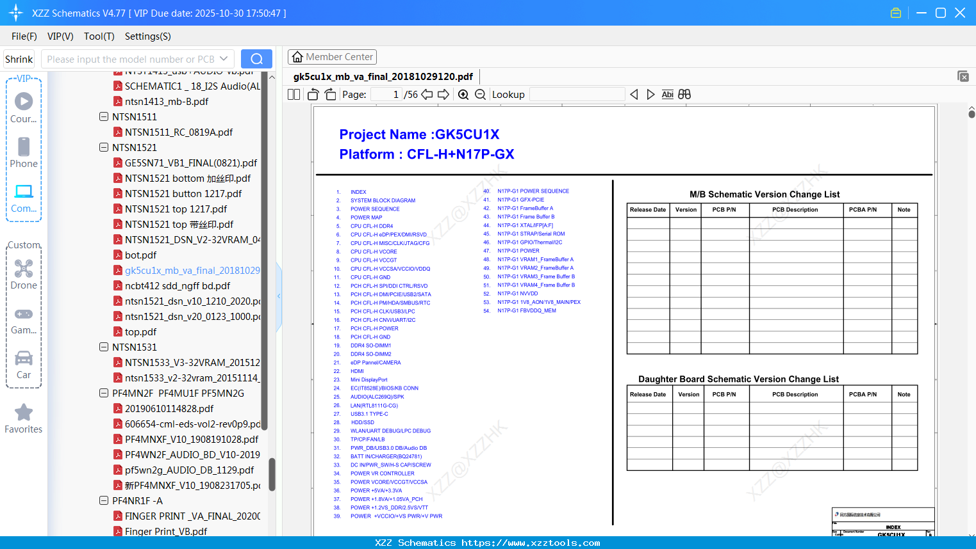
Task: Click the yellow VIP shop icon in title bar
Action: coord(896,13)
